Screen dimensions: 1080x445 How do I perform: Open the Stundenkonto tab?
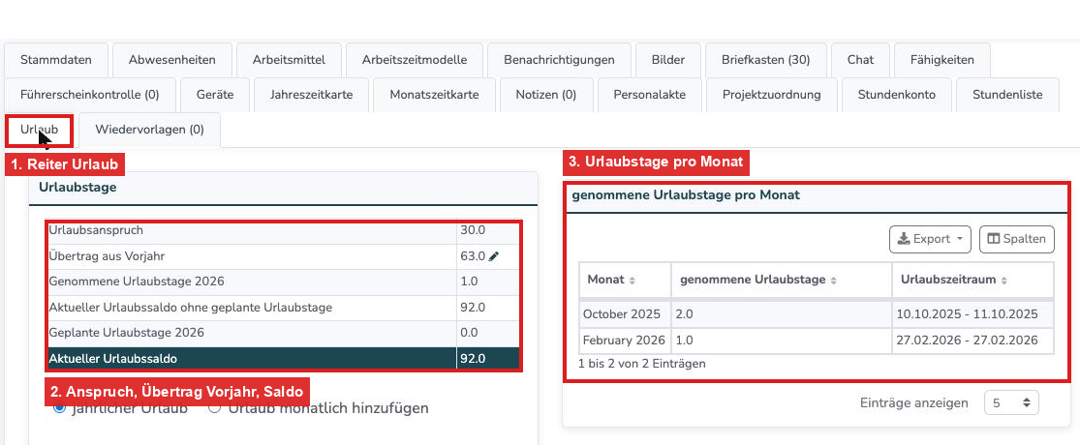[897, 95]
